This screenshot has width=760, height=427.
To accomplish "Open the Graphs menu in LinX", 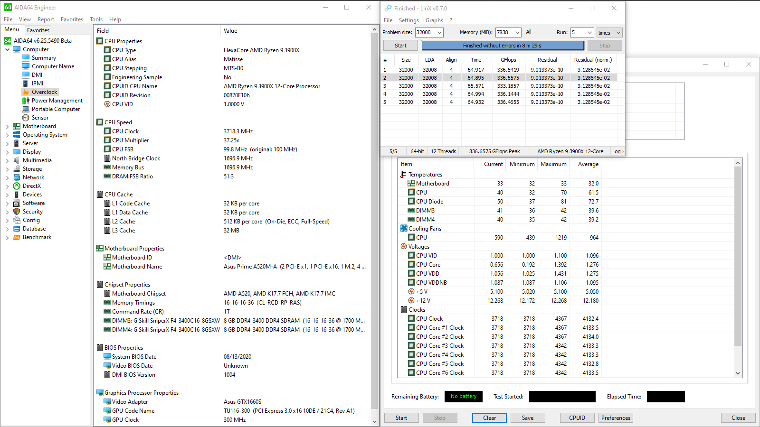I will tap(434, 20).
